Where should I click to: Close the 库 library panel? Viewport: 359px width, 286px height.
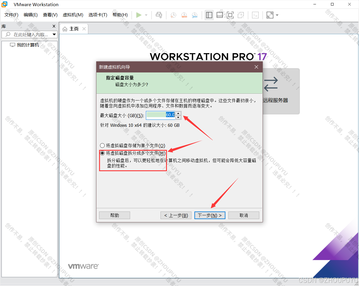[54, 26]
